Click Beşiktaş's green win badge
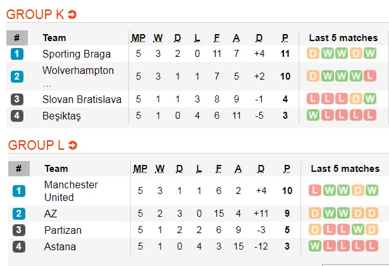Screen dimensions: 389x266 313,116
